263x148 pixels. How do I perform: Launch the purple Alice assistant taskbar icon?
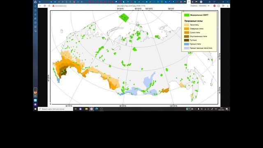click(81, 109)
